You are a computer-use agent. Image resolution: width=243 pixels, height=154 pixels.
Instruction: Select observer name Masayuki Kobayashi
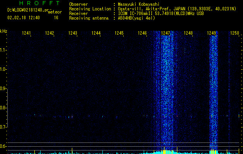tap(139, 4)
